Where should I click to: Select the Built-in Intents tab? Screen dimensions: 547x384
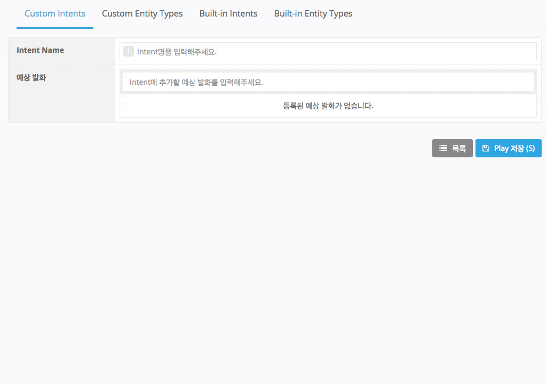(228, 14)
